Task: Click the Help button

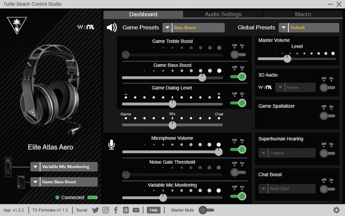Action: pos(154,210)
